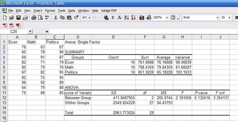Launch the Chart Wizard
The width and height of the screenshot is (238, 122).
point(142,18)
